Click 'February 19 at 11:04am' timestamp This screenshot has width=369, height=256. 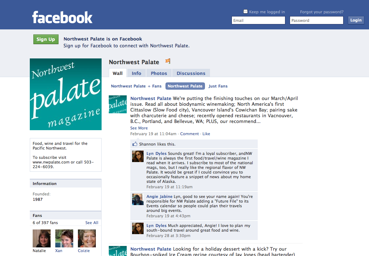pyautogui.click(x=153, y=134)
